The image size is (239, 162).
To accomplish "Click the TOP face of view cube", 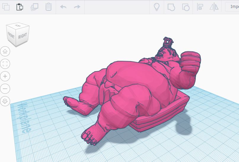I will pos(18,26).
